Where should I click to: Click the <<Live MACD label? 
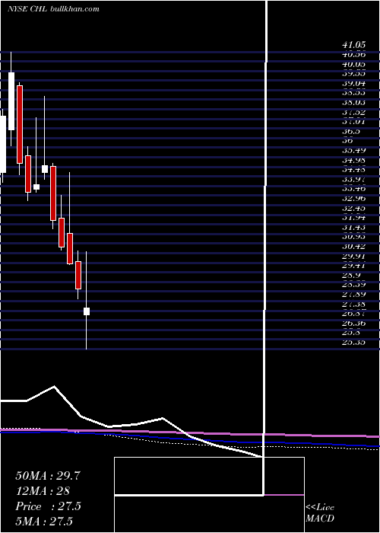320,513
